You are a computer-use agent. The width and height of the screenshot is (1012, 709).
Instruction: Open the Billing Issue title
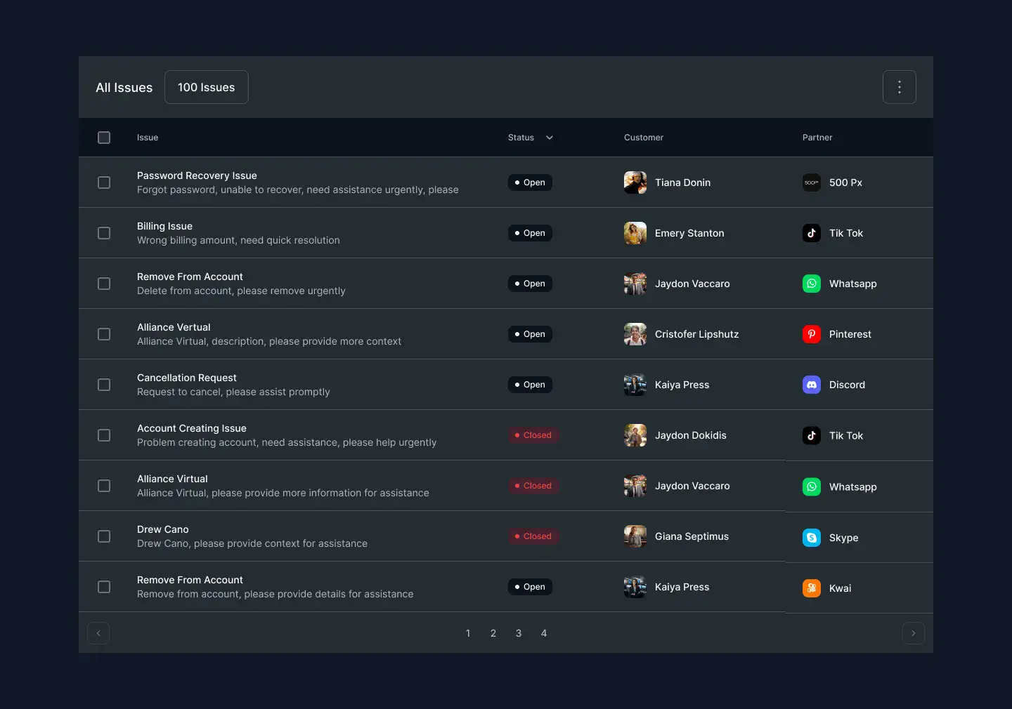(x=164, y=226)
